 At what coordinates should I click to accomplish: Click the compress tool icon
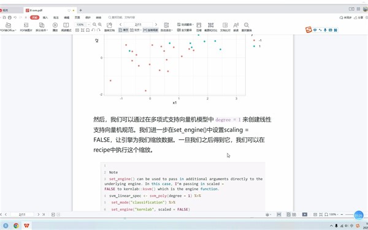[x=199, y=27]
